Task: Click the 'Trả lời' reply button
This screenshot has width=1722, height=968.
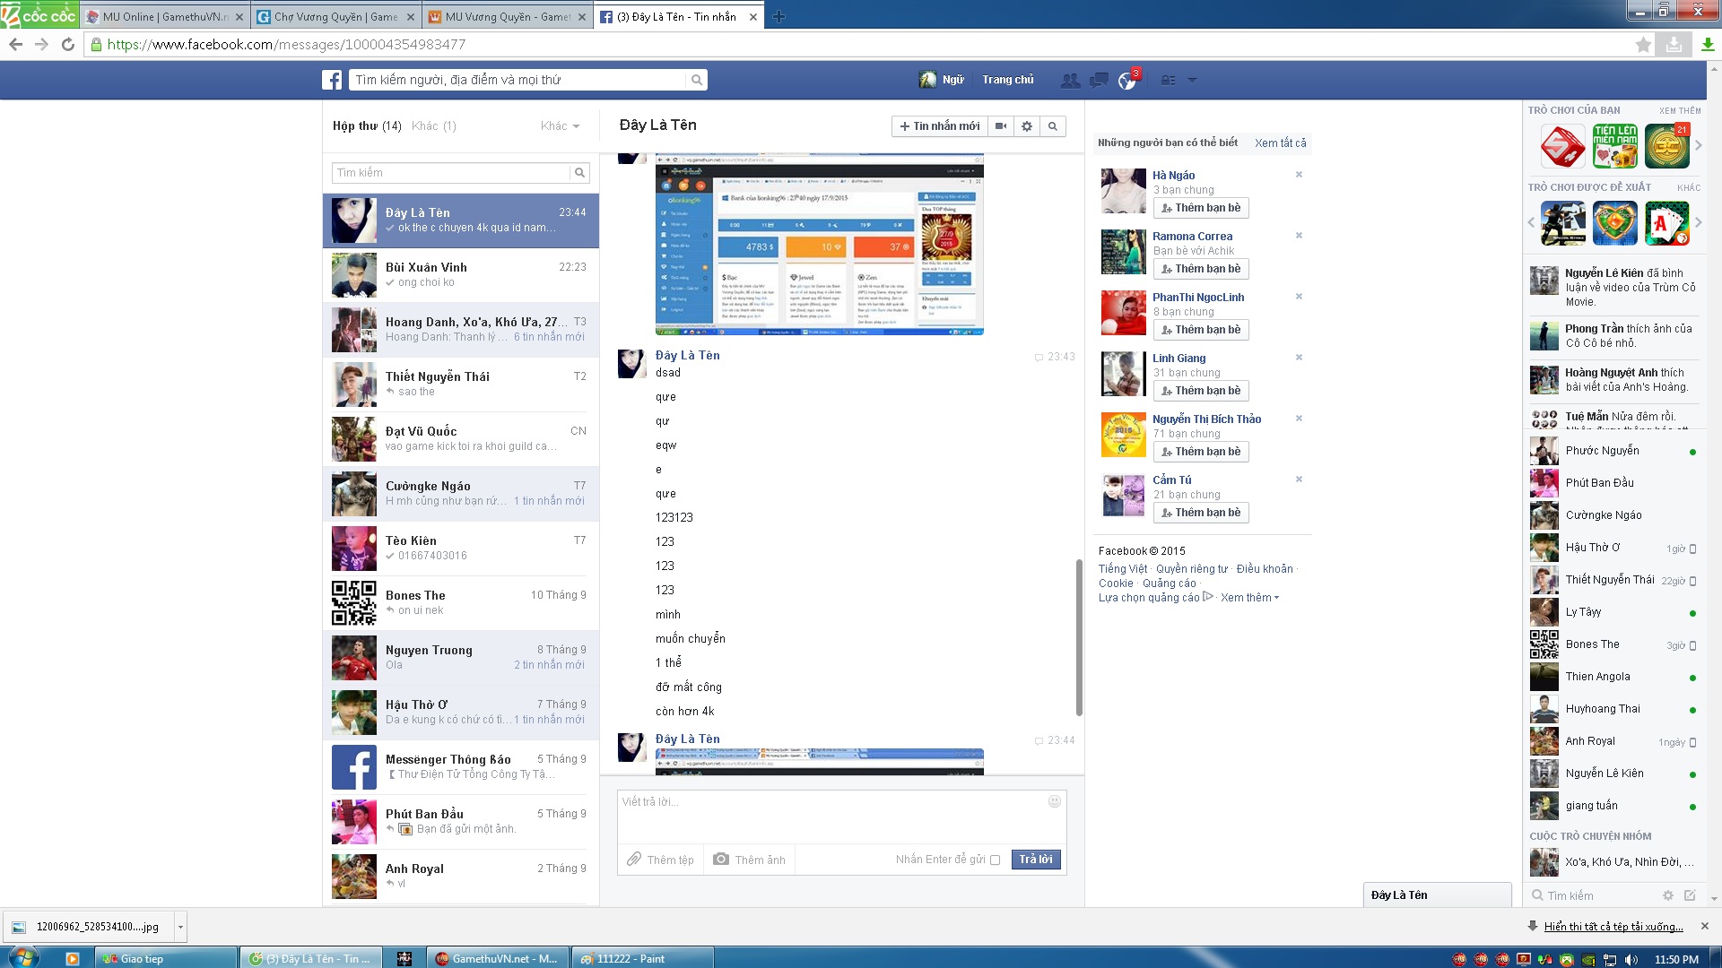Action: pyautogui.click(x=1036, y=860)
